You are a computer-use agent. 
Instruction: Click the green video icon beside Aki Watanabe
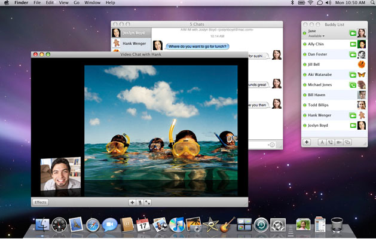pyautogui.click(x=353, y=75)
